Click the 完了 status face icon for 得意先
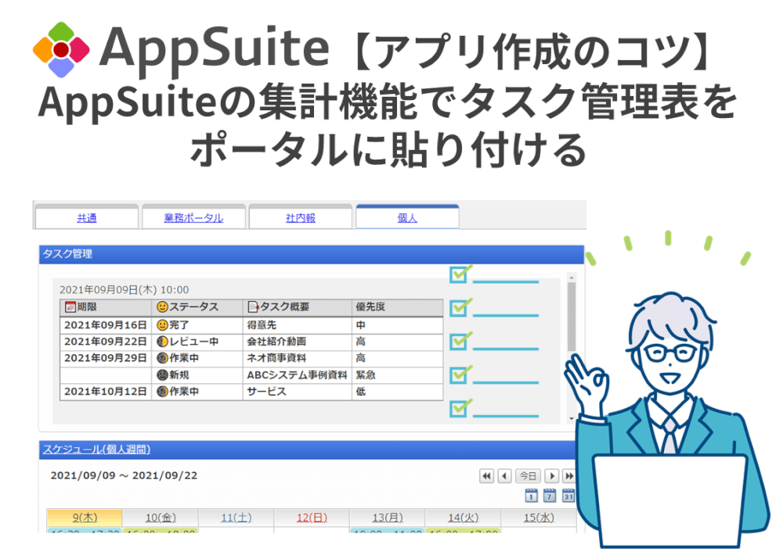This screenshot has width=783, height=555. [x=161, y=324]
